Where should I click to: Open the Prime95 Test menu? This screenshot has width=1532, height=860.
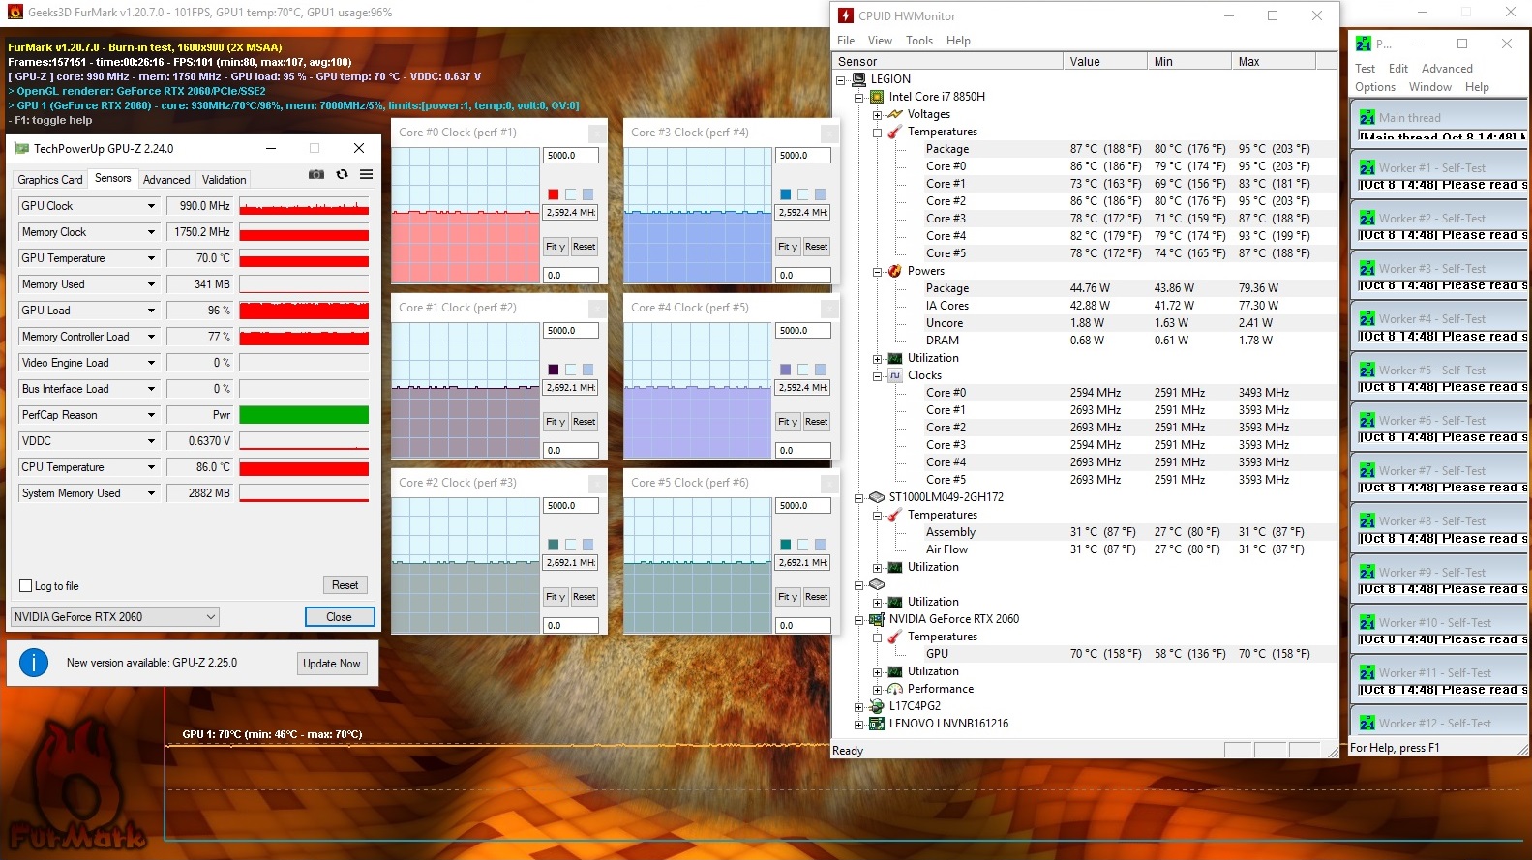point(1366,69)
